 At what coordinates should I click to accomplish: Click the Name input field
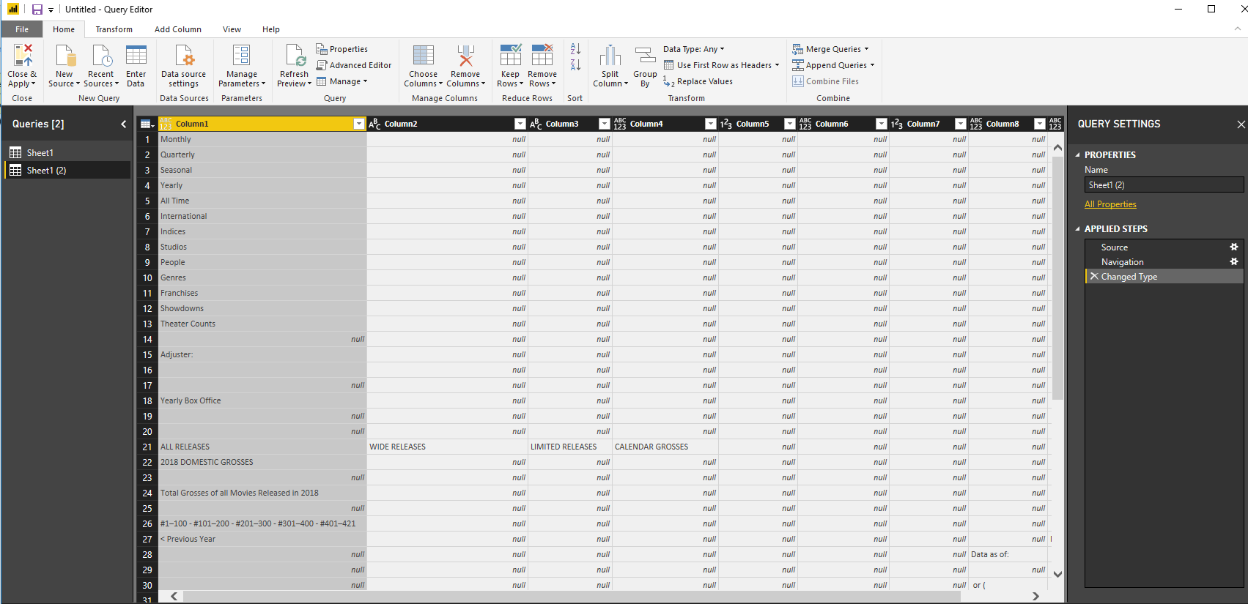(x=1164, y=185)
